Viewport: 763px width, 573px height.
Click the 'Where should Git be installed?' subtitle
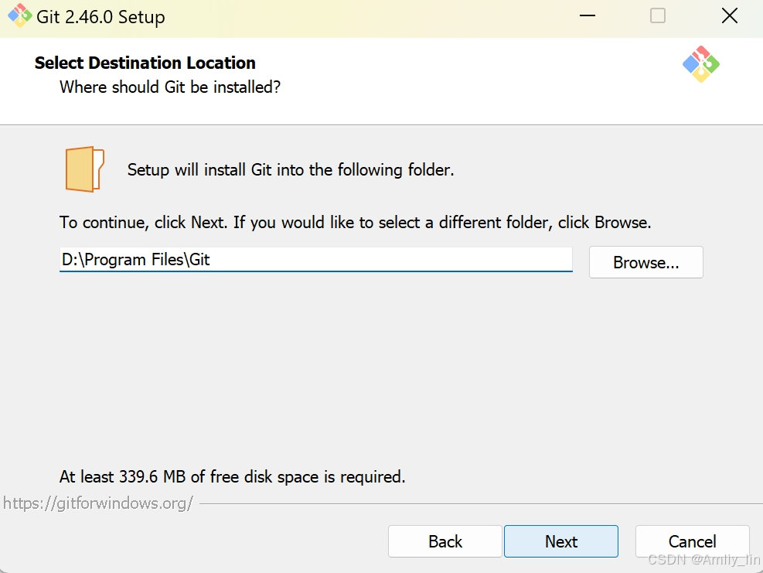[170, 87]
